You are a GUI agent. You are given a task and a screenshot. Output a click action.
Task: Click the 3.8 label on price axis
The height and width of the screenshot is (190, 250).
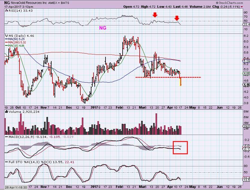point(246,103)
